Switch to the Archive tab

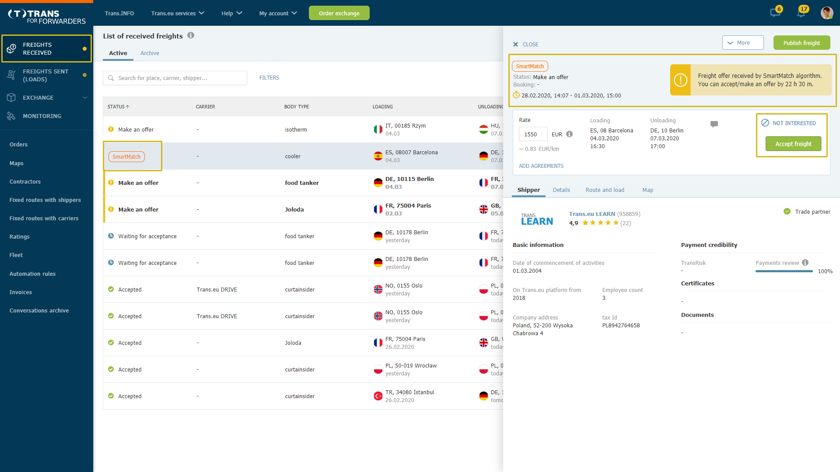click(x=150, y=53)
